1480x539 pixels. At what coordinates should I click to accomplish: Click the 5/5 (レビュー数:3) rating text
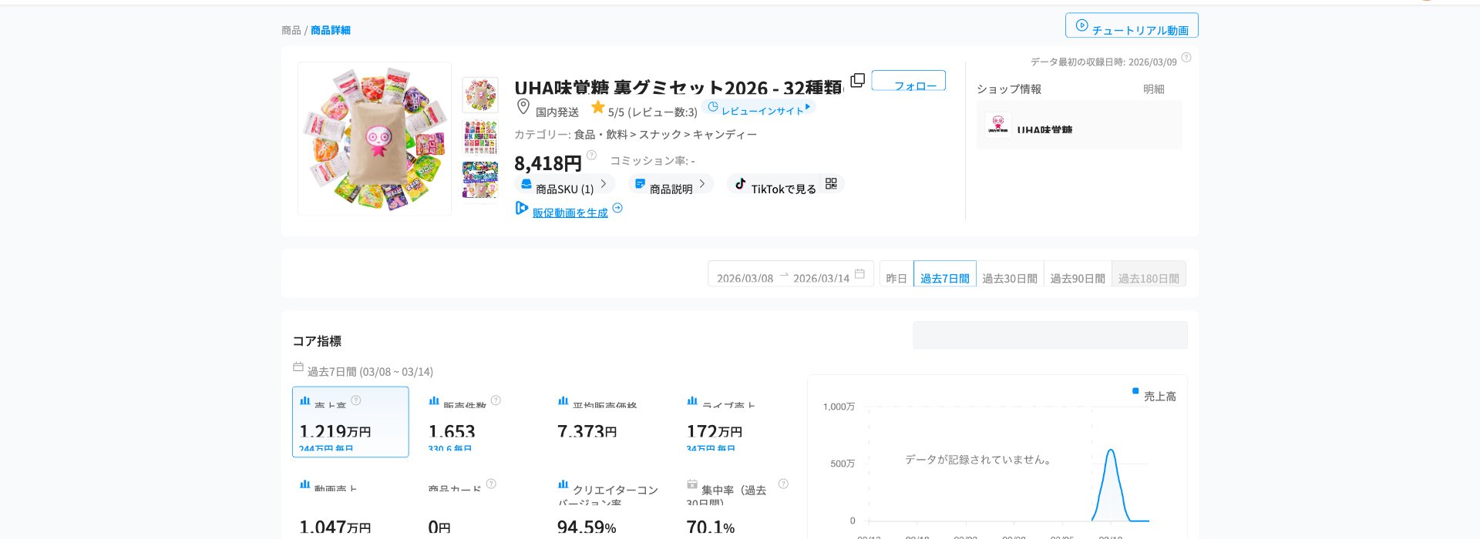(653, 112)
